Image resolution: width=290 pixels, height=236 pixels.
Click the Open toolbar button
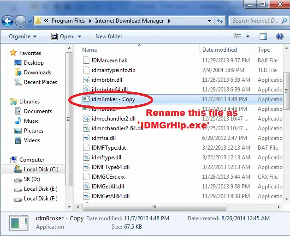pos(62,36)
